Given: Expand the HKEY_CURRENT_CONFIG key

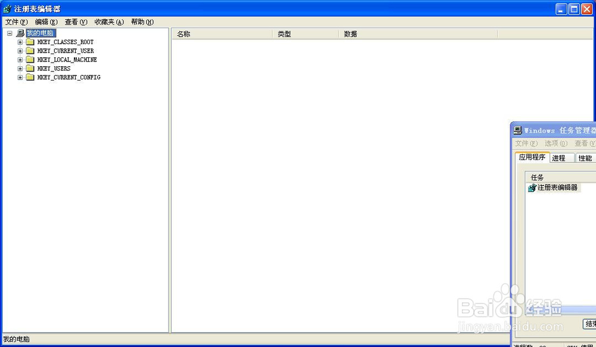Looking at the screenshot, I should click(20, 78).
